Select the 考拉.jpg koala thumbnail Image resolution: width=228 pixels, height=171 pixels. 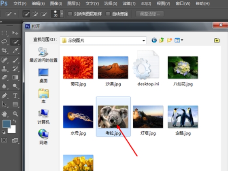113,117
